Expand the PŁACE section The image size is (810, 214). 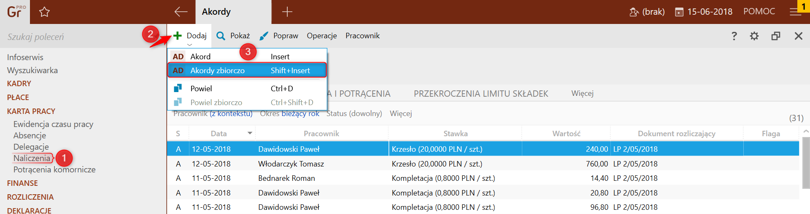18,98
